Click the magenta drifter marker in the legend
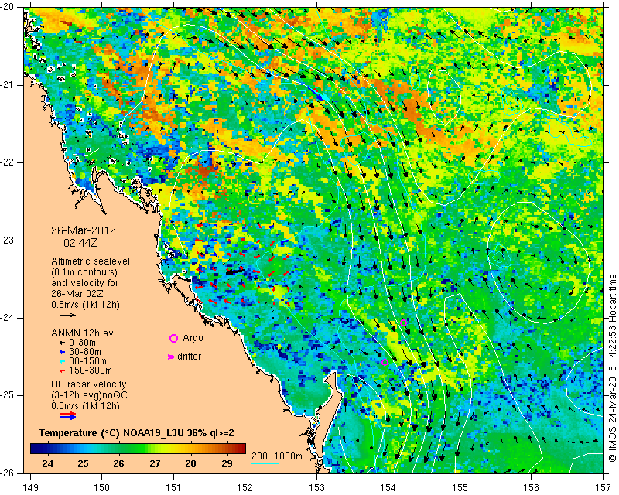This screenshot has width=619, height=495. tap(171, 357)
